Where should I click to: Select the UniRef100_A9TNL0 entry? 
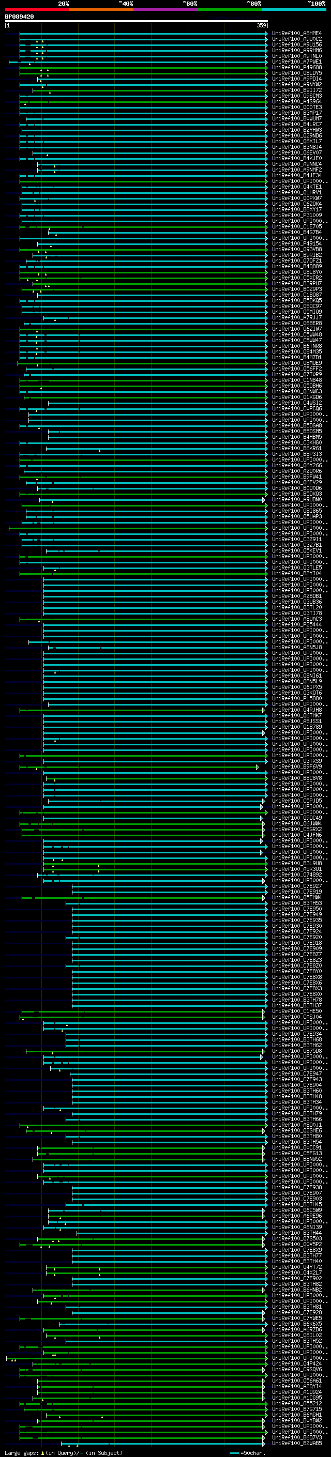pos(297,56)
